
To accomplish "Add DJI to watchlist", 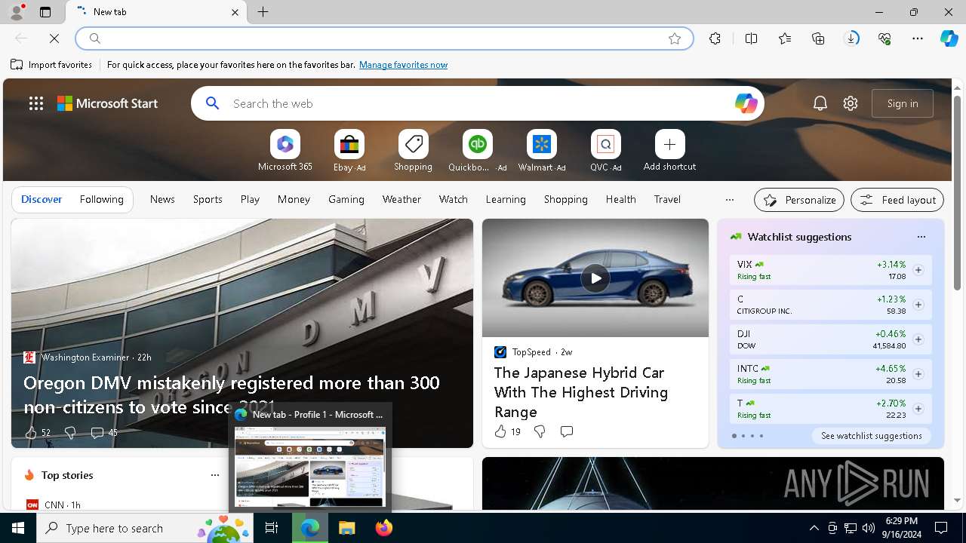I will (x=918, y=339).
